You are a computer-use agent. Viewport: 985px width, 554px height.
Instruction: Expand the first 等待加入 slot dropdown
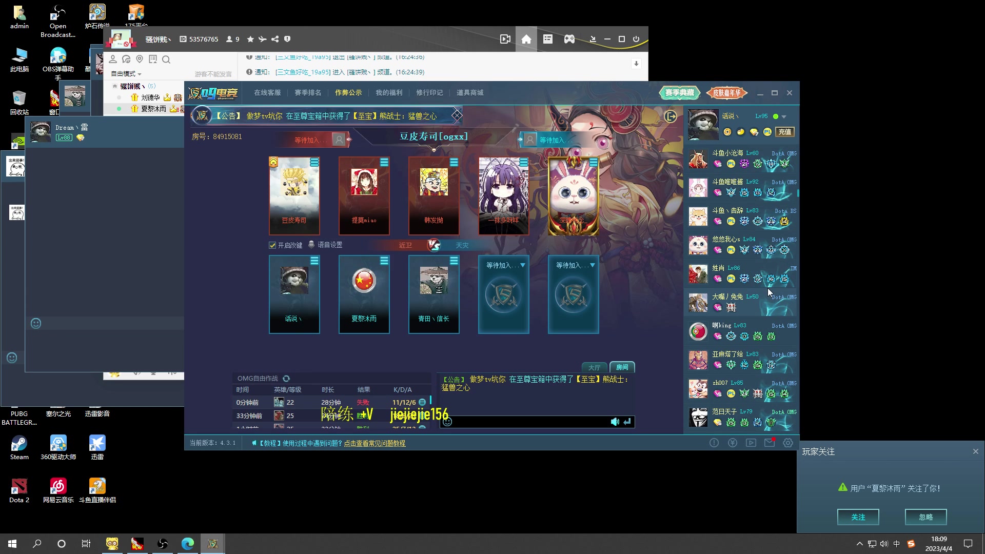[522, 265]
